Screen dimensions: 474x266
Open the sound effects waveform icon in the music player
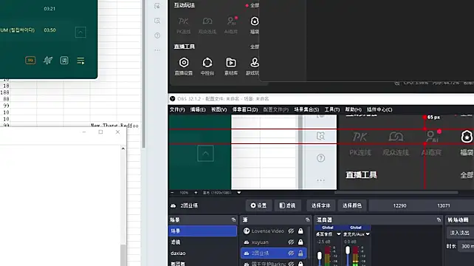click(x=47, y=61)
